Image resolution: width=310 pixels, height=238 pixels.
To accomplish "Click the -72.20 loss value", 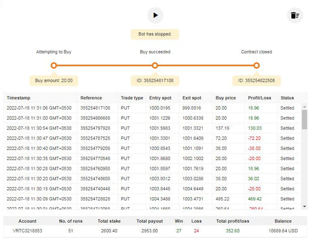I will (254, 138).
